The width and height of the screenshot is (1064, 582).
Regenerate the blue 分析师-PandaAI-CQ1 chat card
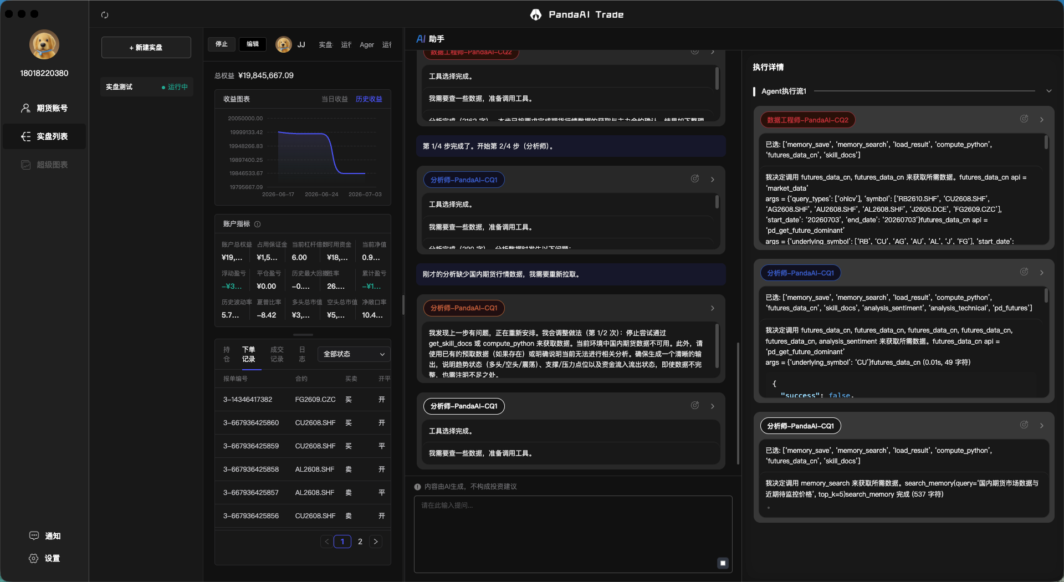tap(695, 179)
